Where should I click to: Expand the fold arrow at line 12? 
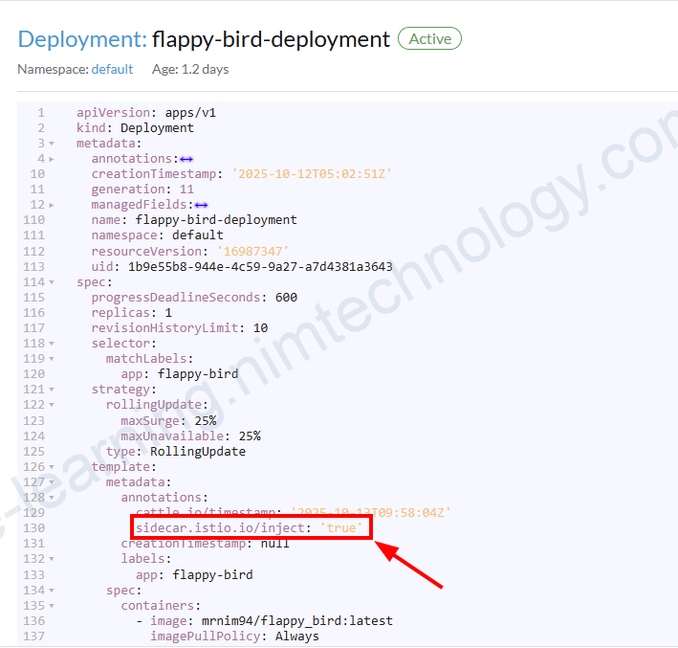52,205
